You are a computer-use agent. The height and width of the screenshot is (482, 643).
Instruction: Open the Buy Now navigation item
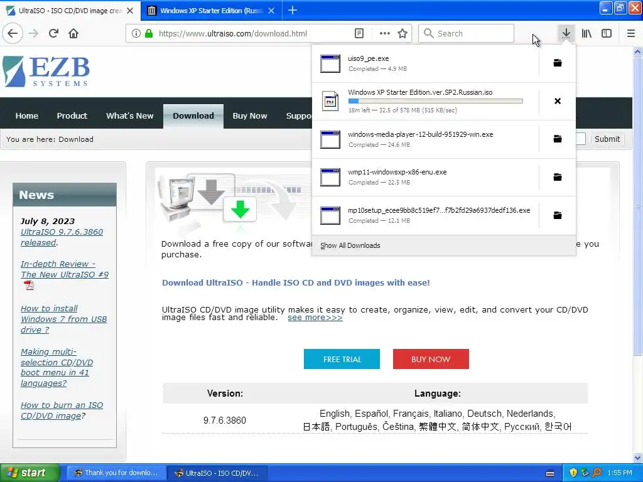[x=250, y=116]
